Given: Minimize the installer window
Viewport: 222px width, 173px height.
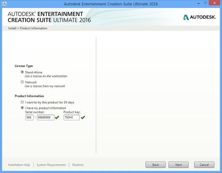Looking at the screenshot, I should click(199, 3).
